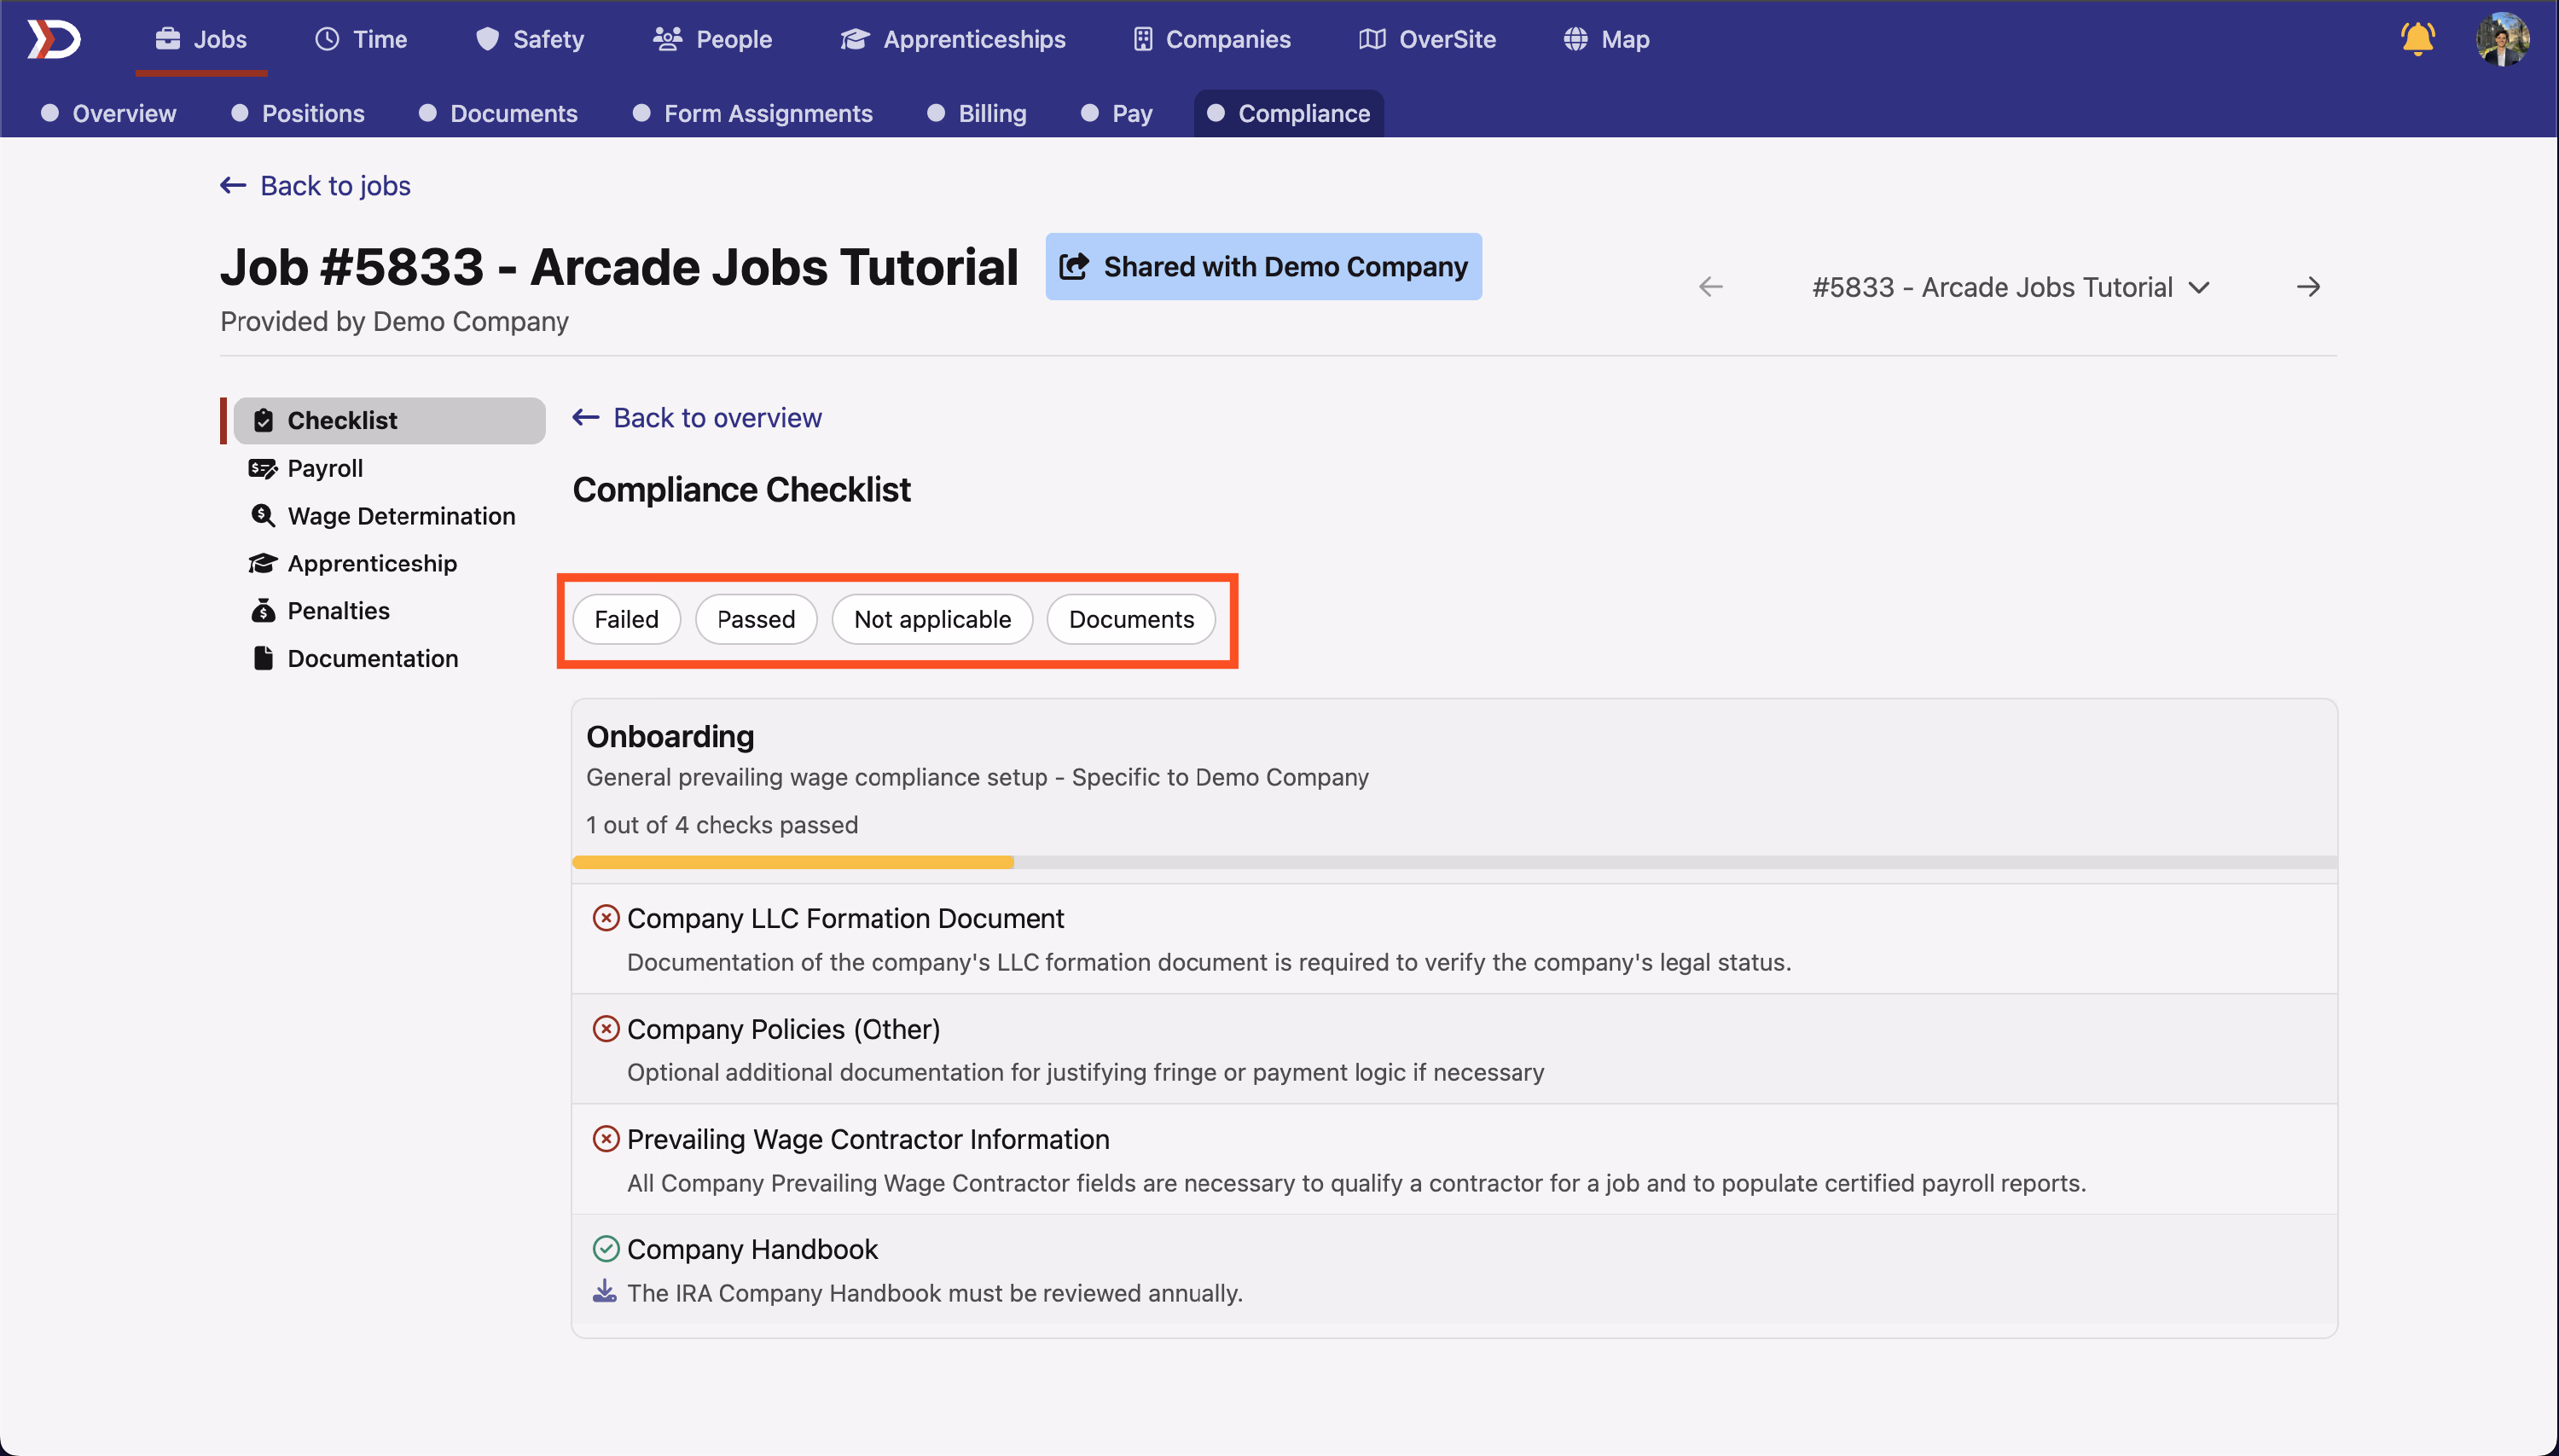2559x1456 pixels.
Task: Click the Jobs briefcase icon
Action: pyautogui.click(x=168, y=39)
